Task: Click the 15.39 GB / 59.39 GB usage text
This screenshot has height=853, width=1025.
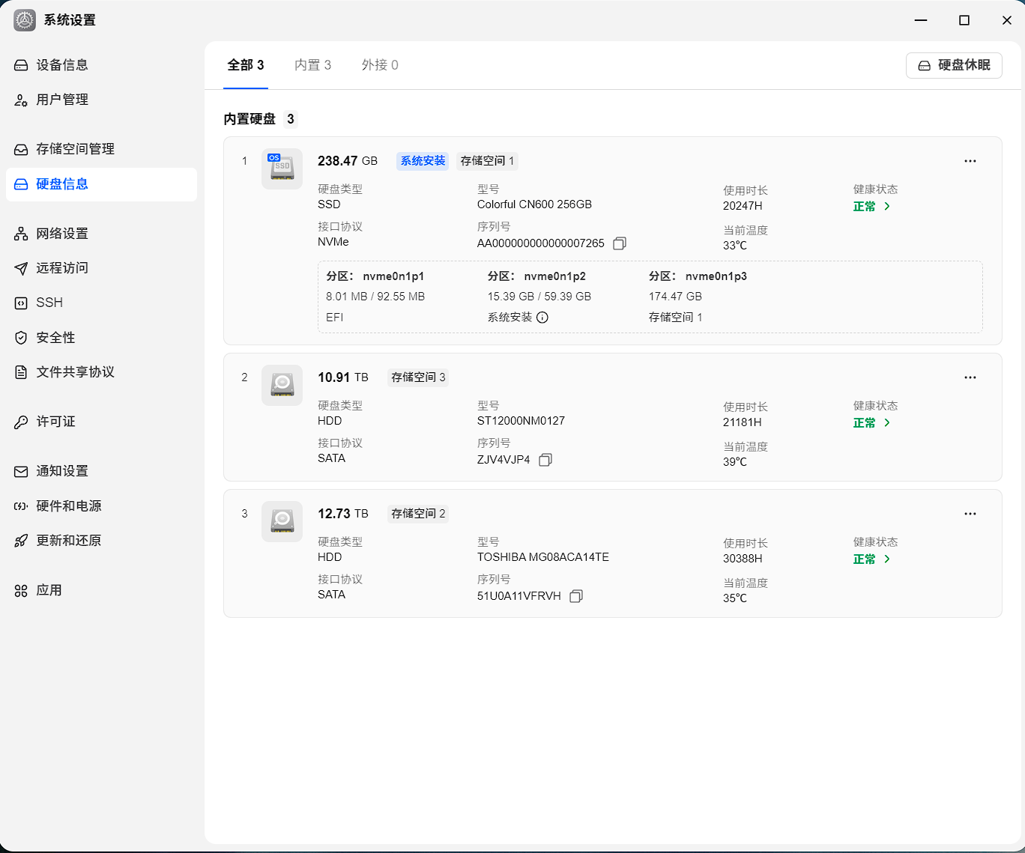Action: (x=539, y=297)
